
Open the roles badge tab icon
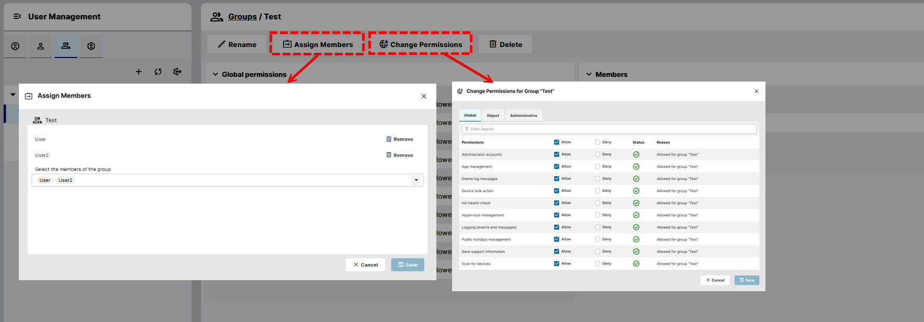[x=91, y=46]
